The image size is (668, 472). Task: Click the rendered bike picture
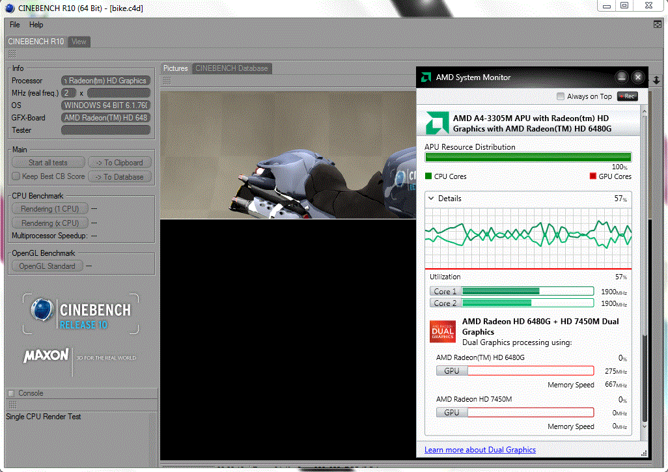(x=288, y=155)
